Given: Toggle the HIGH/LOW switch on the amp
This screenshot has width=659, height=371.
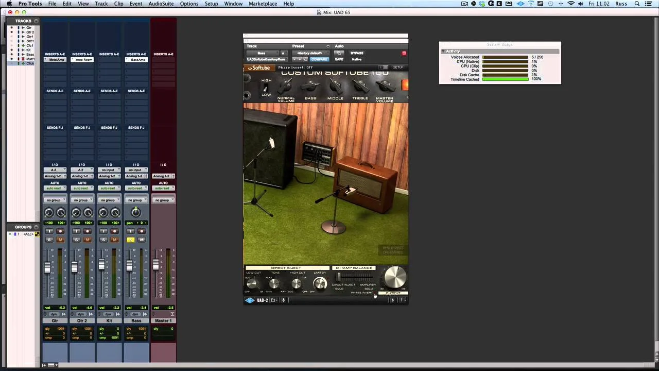Looking at the screenshot, I should pyautogui.click(x=266, y=88).
